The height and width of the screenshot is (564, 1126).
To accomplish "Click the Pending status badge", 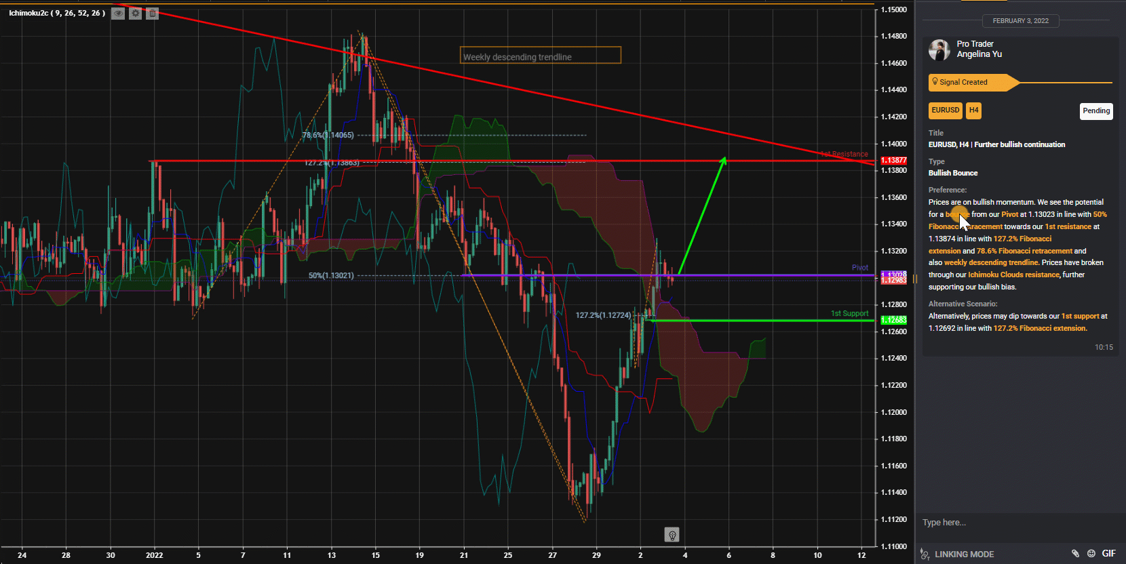I will 1096,111.
